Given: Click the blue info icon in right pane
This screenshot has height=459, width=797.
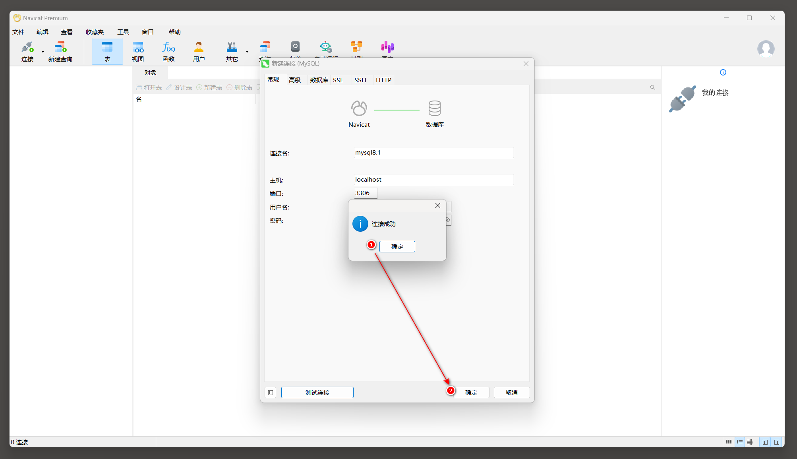Looking at the screenshot, I should [x=723, y=72].
